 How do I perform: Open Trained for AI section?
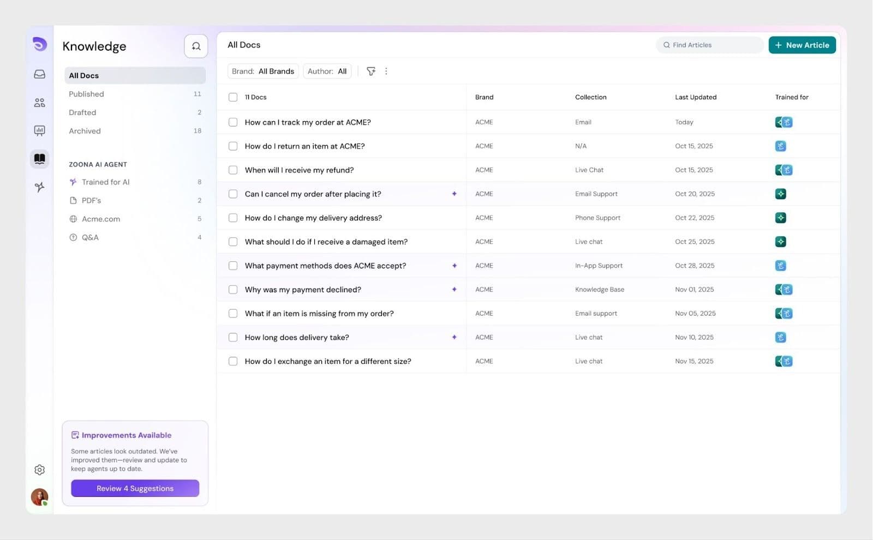pos(105,182)
